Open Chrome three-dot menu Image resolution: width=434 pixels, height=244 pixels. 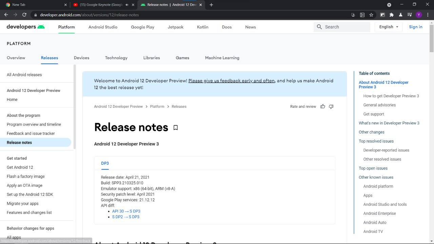tap(428, 15)
